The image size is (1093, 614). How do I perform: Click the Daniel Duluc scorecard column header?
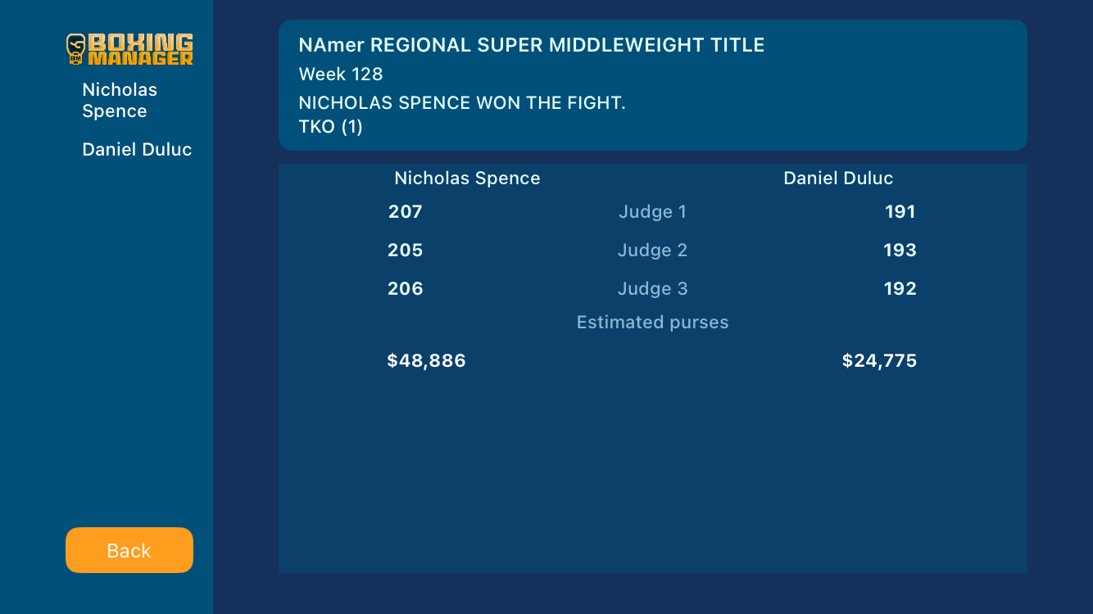(x=838, y=178)
